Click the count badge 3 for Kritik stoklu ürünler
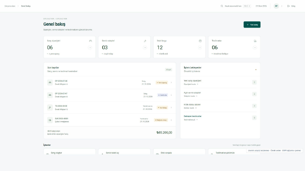Image resolution: width=305 pixels, height=171 pixels. coord(254,106)
